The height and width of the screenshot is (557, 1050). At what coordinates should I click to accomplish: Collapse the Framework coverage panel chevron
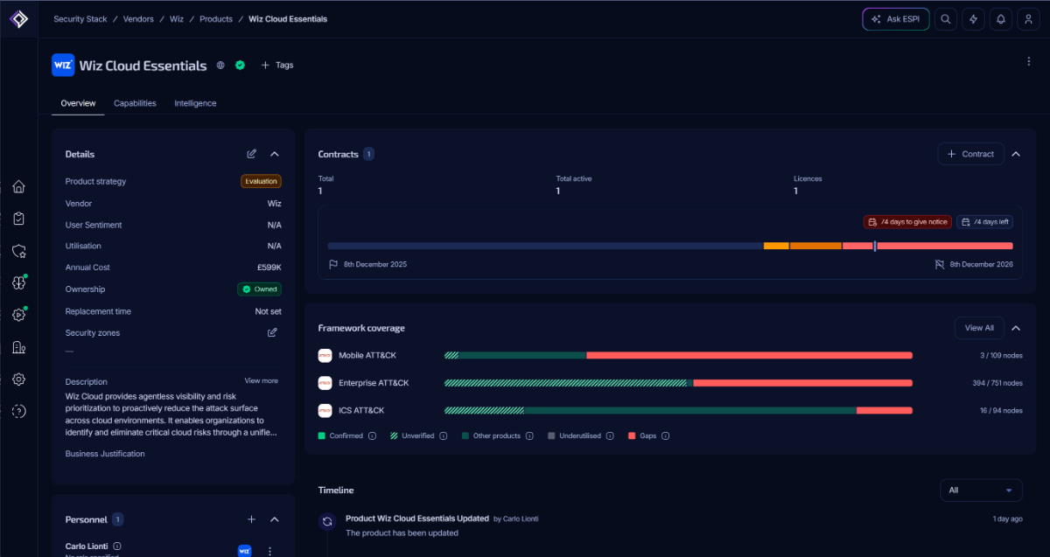1016,328
